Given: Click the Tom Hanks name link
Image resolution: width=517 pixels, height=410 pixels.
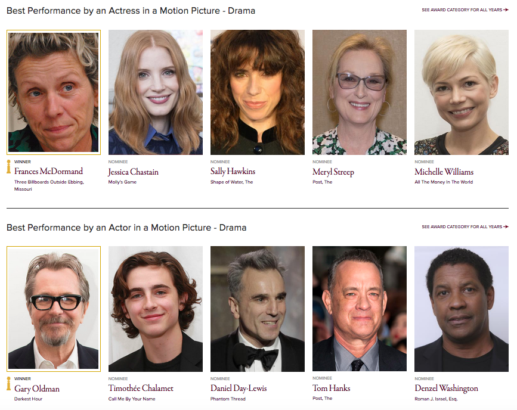Looking at the screenshot, I should coord(332,388).
